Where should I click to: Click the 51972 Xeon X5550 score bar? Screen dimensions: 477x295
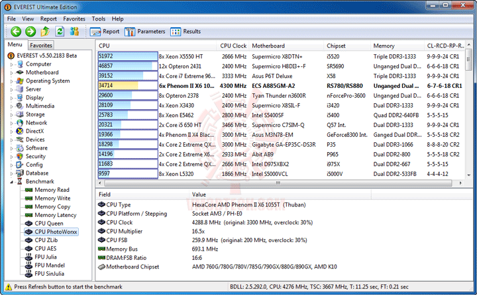[x=128, y=56]
